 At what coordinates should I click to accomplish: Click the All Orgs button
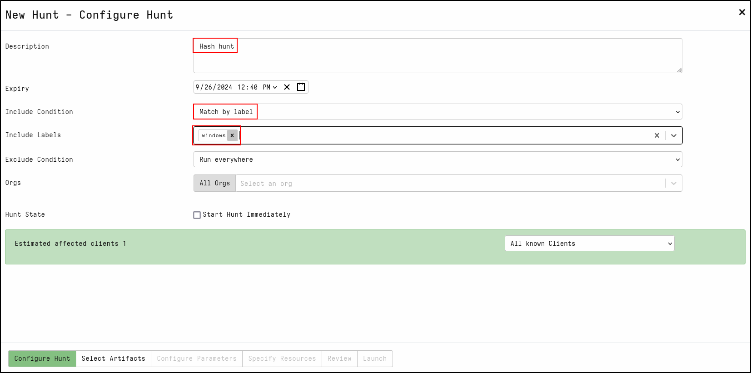(214, 183)
